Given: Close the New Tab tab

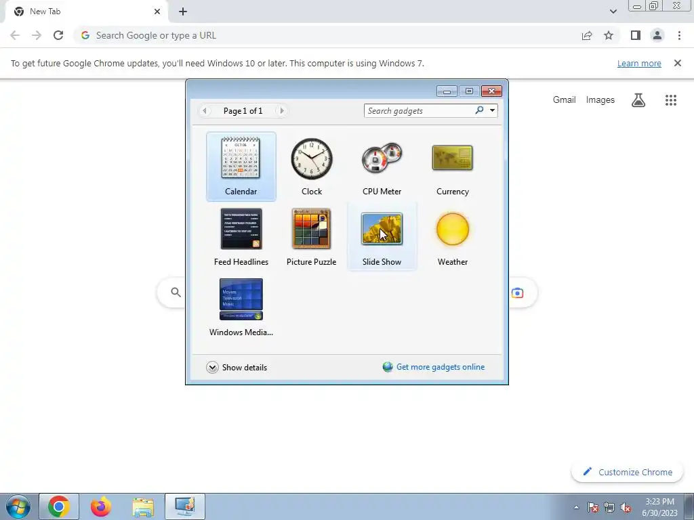Looking at the screenshot, I should tap(157, 12).
